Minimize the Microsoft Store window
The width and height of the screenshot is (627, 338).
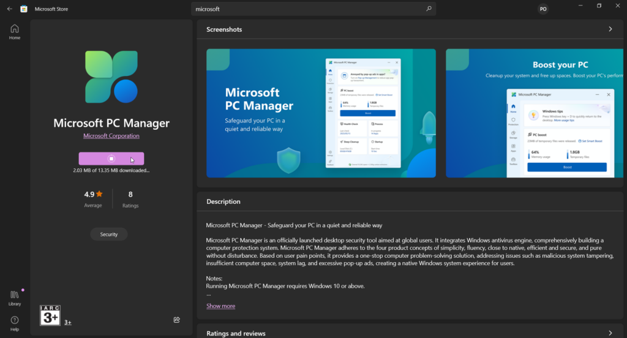click(580, 6)
